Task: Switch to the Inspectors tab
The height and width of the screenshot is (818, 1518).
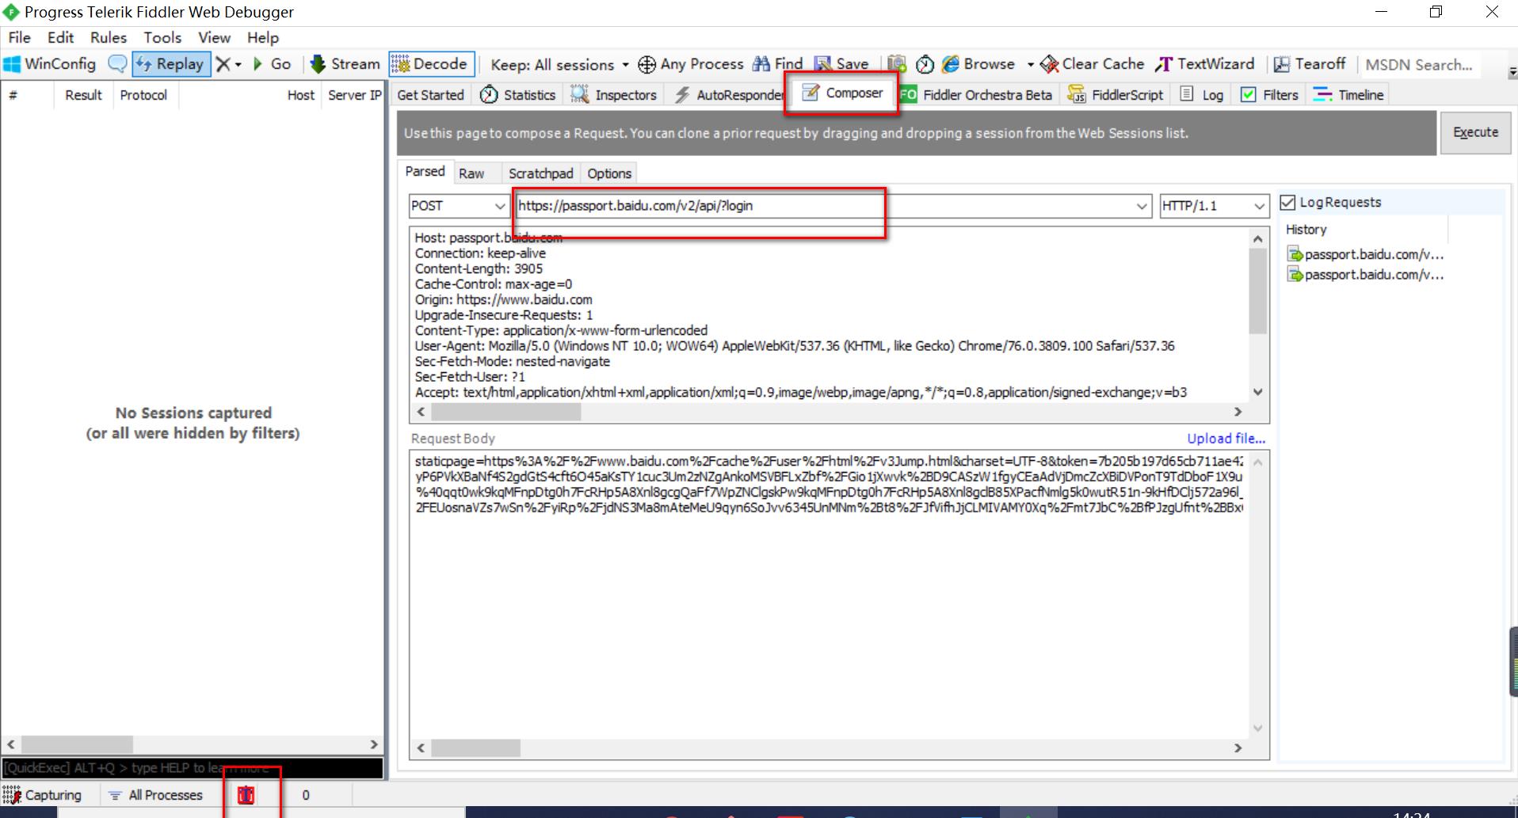Action: point(614,95)
